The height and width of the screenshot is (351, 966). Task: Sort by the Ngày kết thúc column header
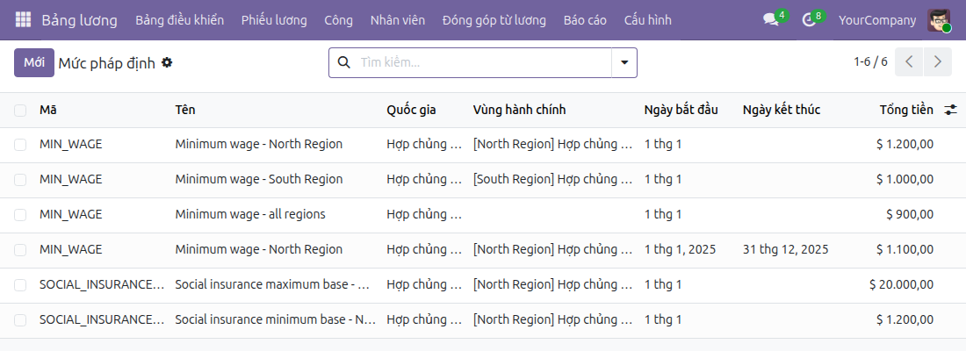click(782, 110)
